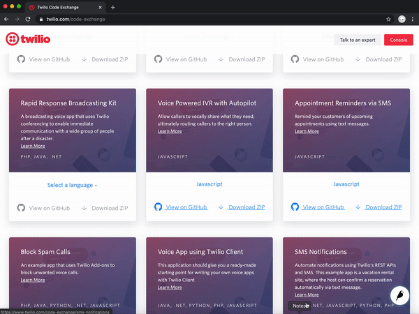Click GitHub icon on Appointment Reminders card
This screenshot has width=419, height=314.
(295, 207)
